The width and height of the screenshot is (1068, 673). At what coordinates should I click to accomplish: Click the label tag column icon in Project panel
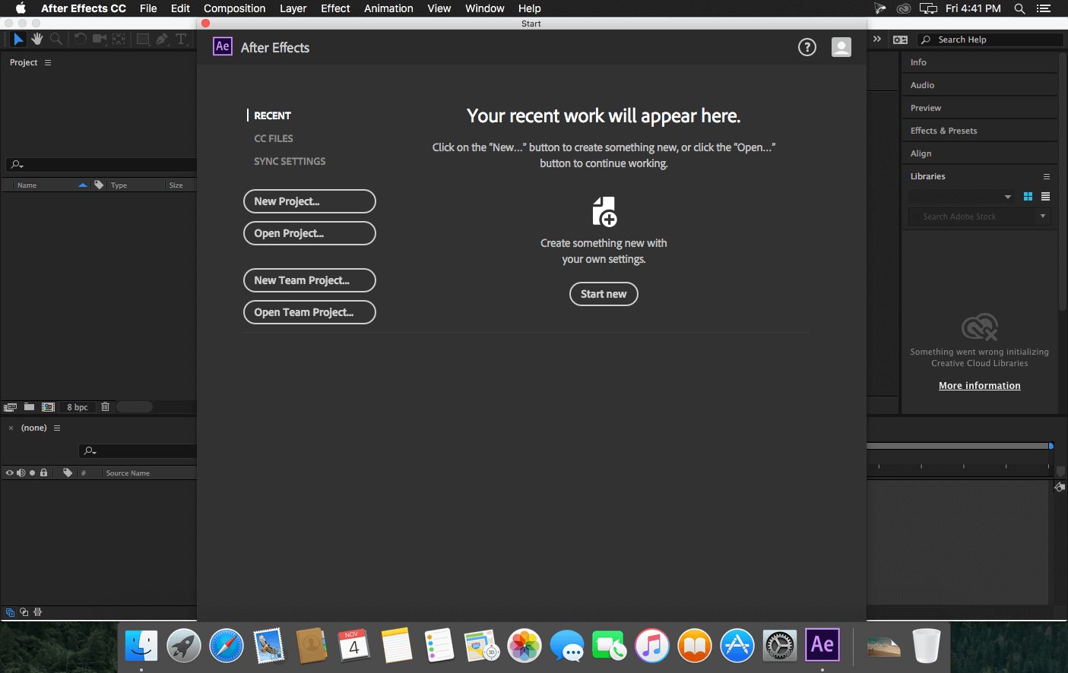pyautogui.click(x=99, y=185)
